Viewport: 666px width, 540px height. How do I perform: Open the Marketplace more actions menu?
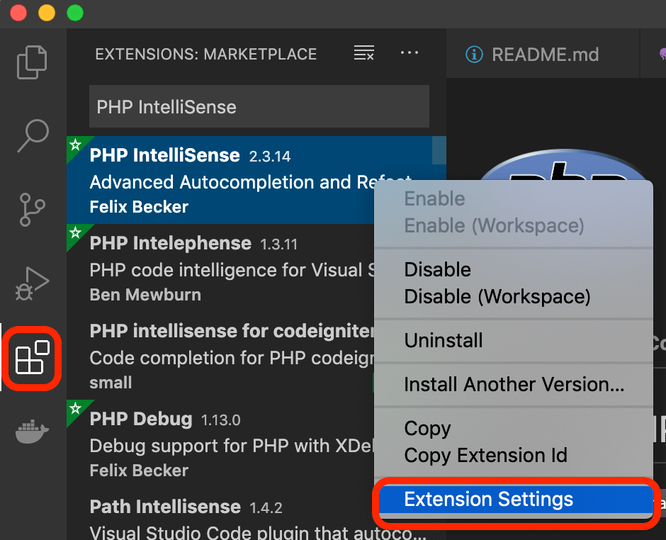pos(410,52)
